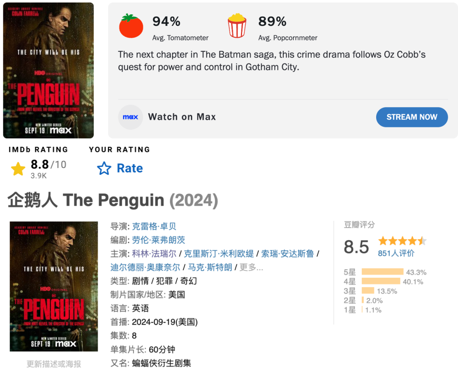Click the top Penguin poster thumbnail
This screenshot has height=370, width=458.
pos(48,70)
